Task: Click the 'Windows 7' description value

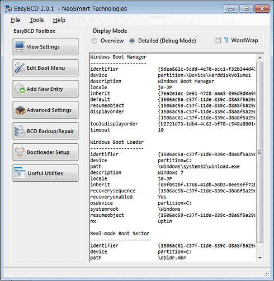Action: [x=171, y=172]
